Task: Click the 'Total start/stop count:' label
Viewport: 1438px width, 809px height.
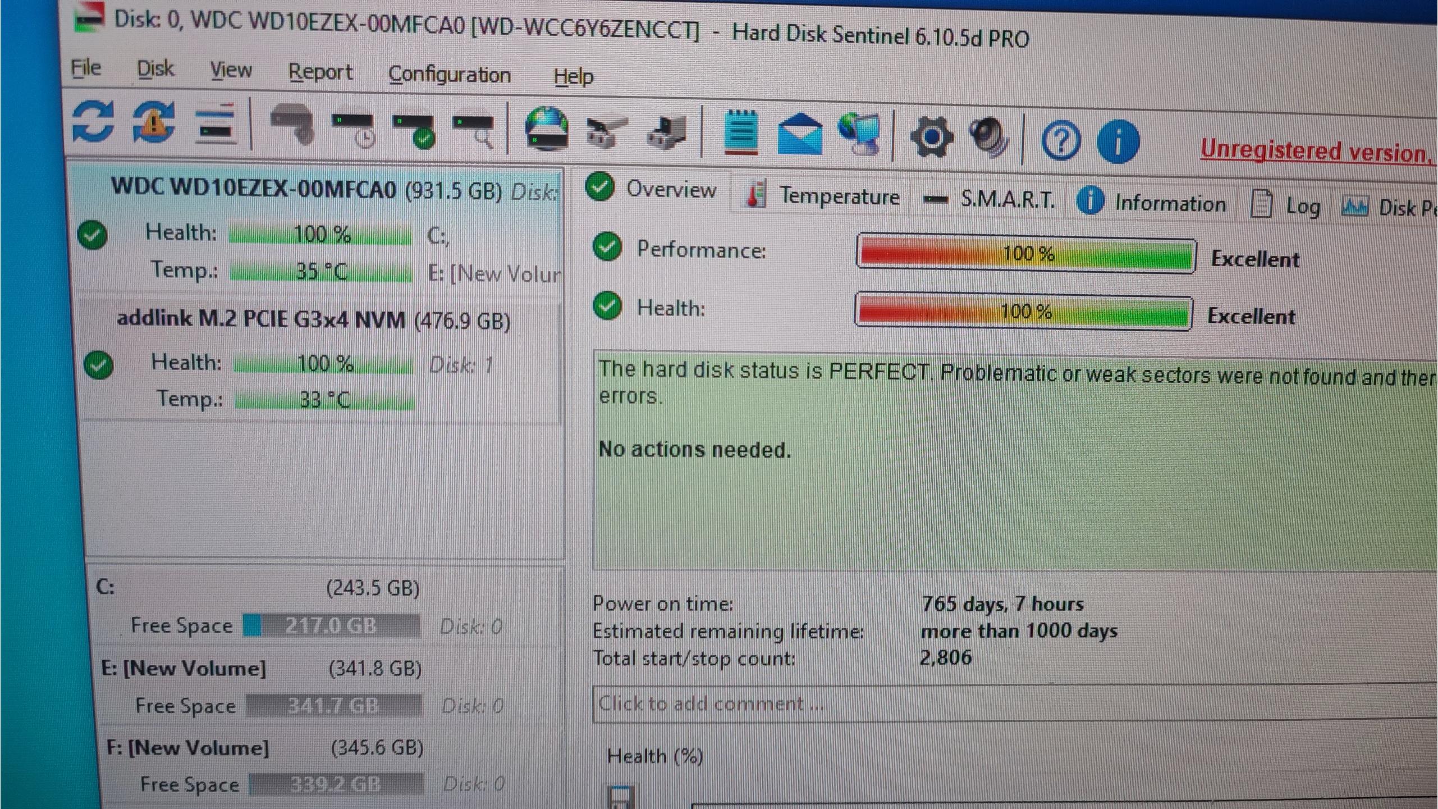Action: tap(694, 658)
